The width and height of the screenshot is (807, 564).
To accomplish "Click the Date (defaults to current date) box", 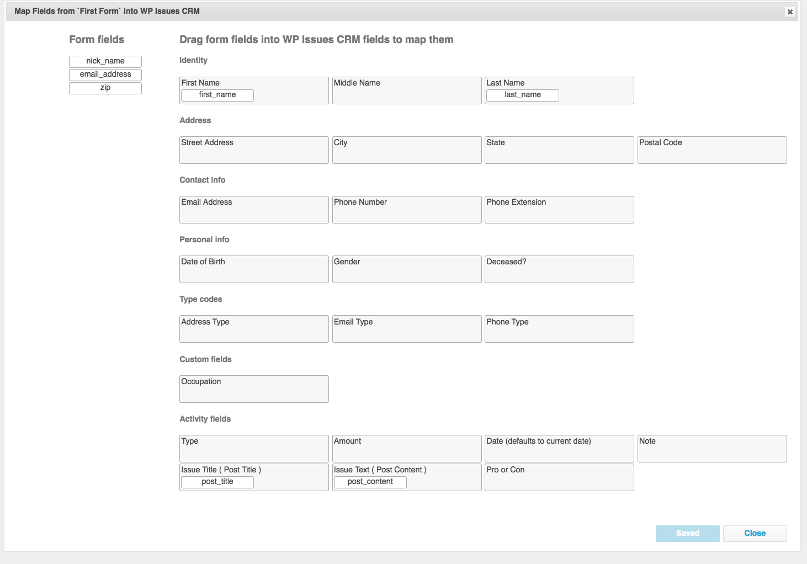I will coord(559,449).
